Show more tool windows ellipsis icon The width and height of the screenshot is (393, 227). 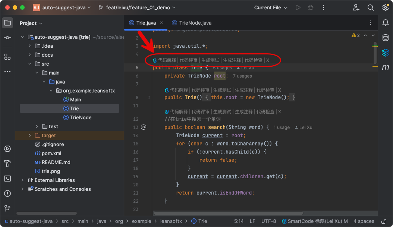[x=7, y=72]
